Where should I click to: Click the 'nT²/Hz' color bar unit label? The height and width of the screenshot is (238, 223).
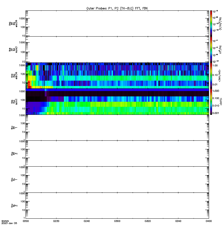tap(220, 49)
